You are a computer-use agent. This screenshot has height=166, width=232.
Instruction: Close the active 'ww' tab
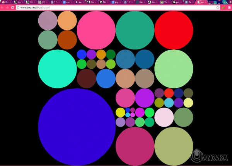coord(205,2)
